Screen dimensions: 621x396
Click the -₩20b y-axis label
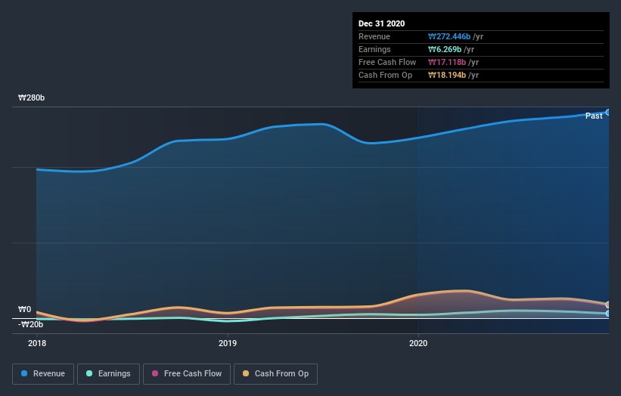point(30,324)
